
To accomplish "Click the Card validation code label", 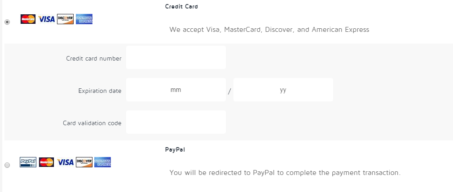I will pos(92,123).
